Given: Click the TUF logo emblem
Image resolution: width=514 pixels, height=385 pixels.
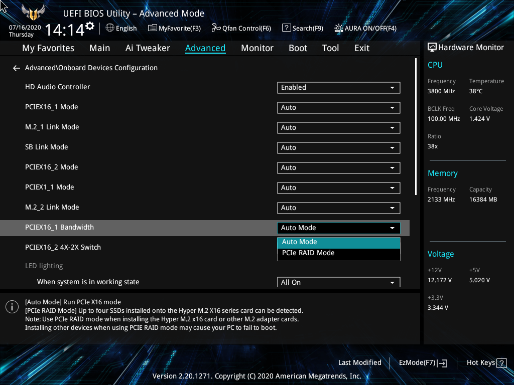Looking at the screenshot, I should (33, 12).
